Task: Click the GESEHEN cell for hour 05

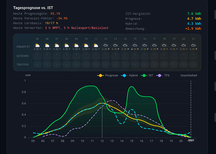Action: click(37, 56)
